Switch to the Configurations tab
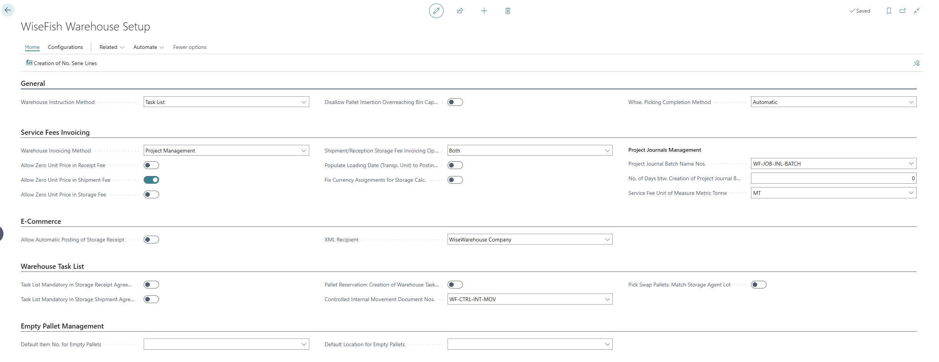This screenshot has width=939, height=362. pyautogui.click(x=65, y=47)
